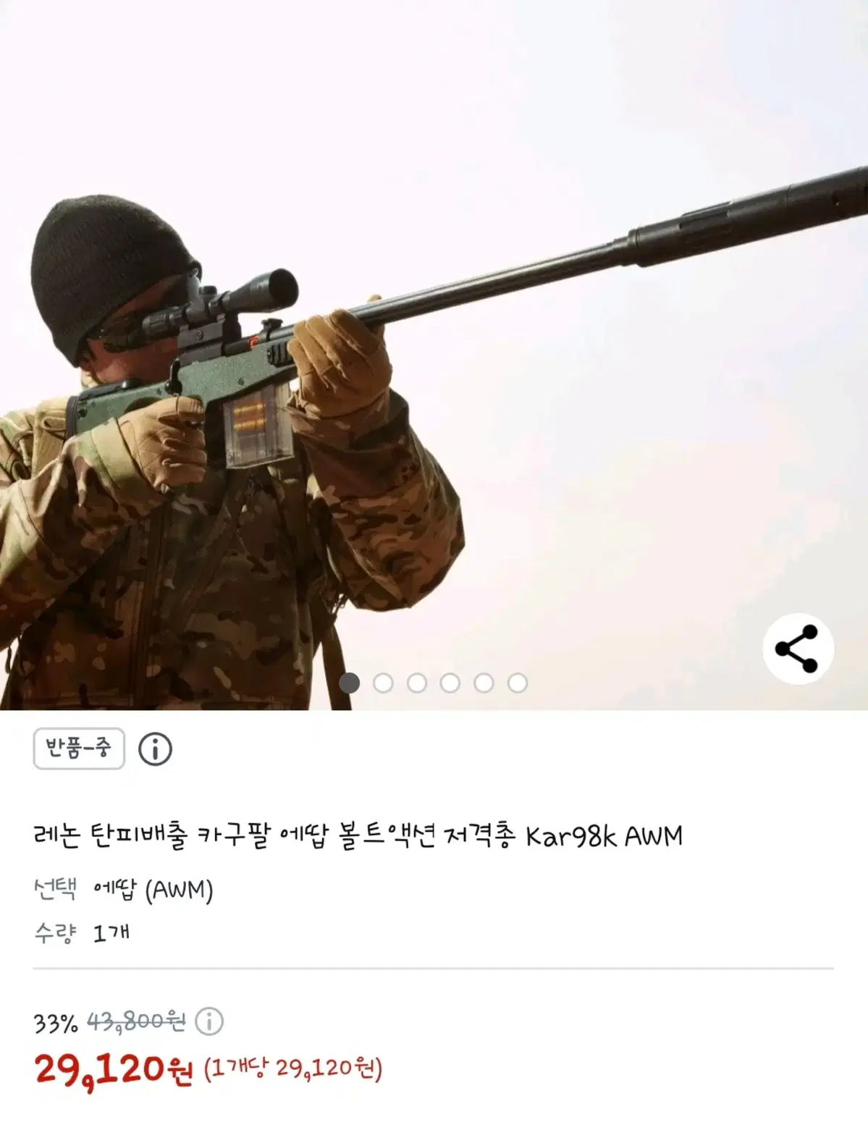This screenshot has width=868, height=1122.
Task: Click the option text 에땁 (AWM)
Action: [x=153, y=890]
